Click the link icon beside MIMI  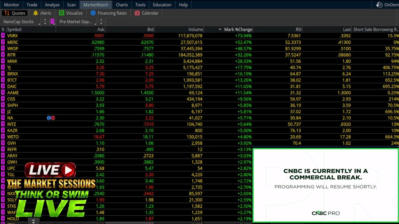coord(3,61)
